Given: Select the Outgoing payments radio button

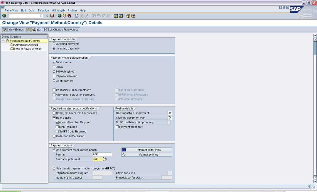Looking at the screenshot, I should 54,44.
